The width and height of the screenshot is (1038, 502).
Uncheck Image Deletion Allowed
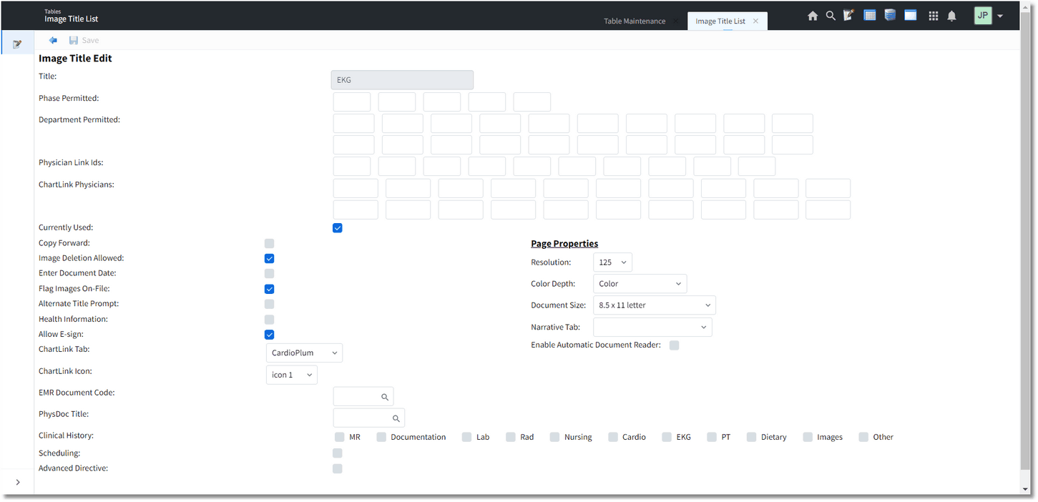click(x=270, y=259)
